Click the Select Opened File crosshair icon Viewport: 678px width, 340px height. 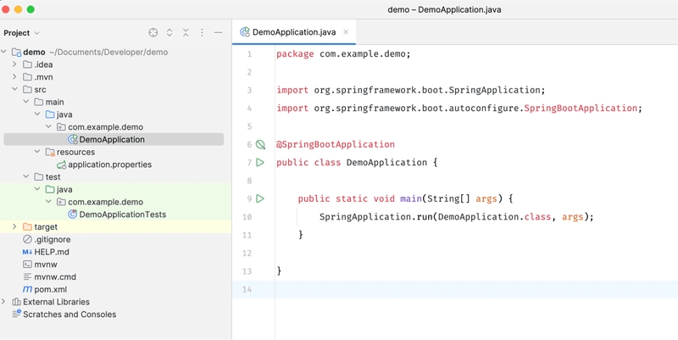[x=153, y=32]
